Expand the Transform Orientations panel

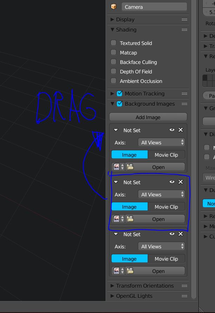point(112,286)
